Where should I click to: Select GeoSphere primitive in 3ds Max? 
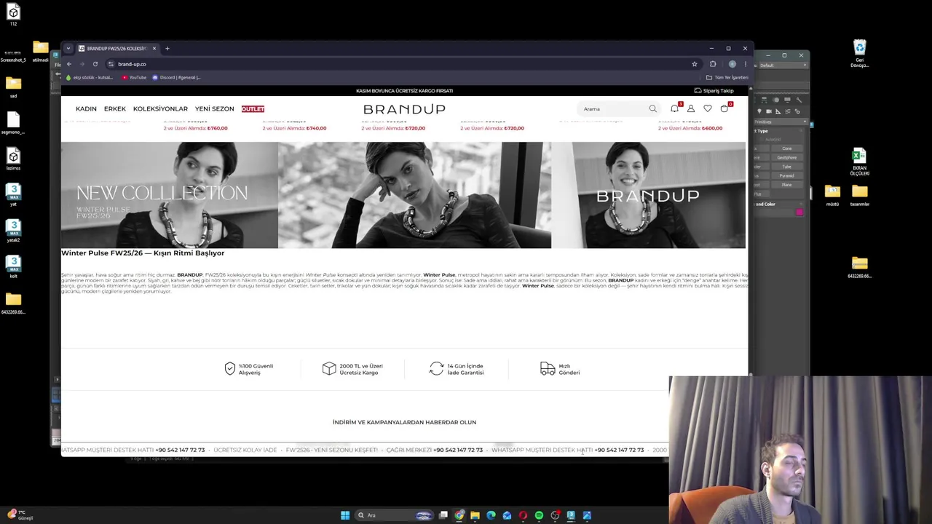[786, 157]
